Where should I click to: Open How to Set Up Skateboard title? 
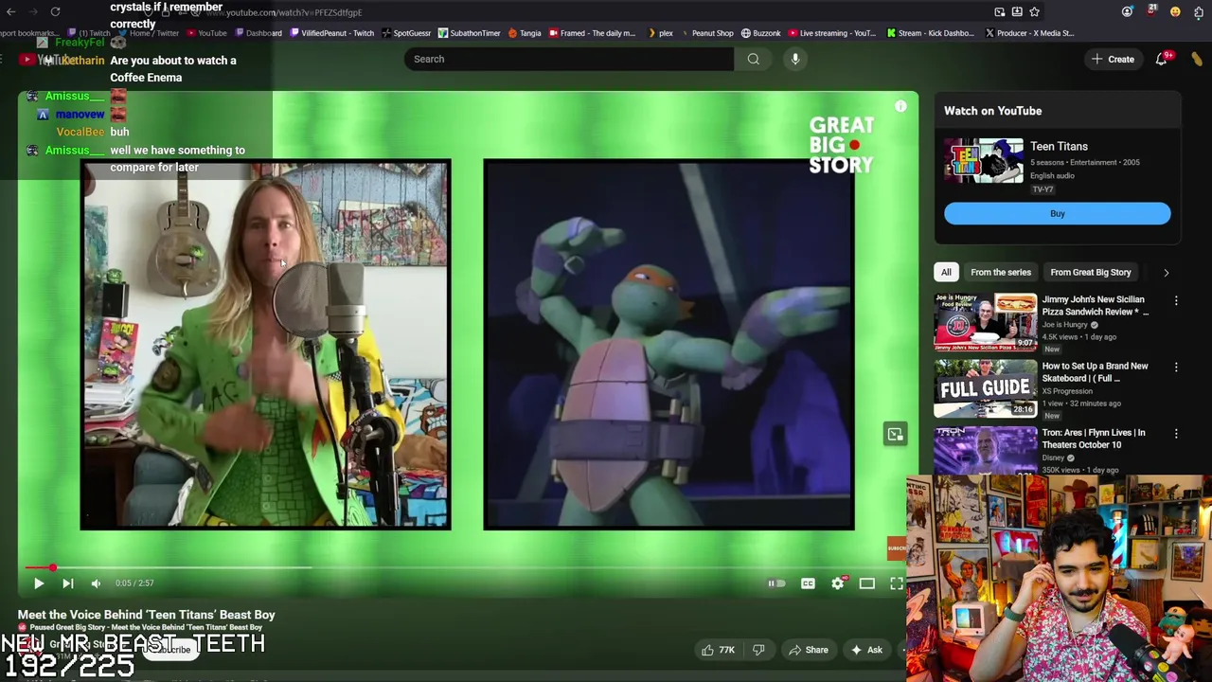coord(1095,371)
